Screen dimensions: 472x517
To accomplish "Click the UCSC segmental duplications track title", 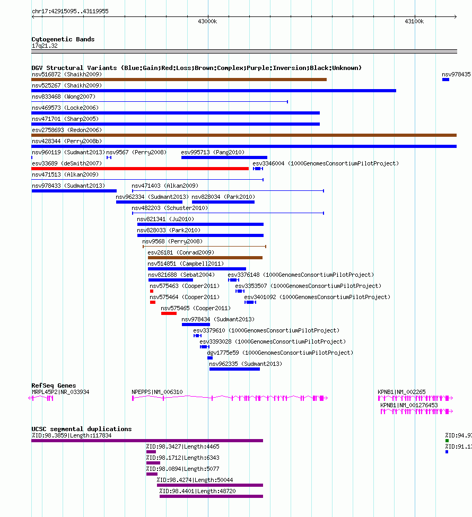I will [x=82, y=429].
